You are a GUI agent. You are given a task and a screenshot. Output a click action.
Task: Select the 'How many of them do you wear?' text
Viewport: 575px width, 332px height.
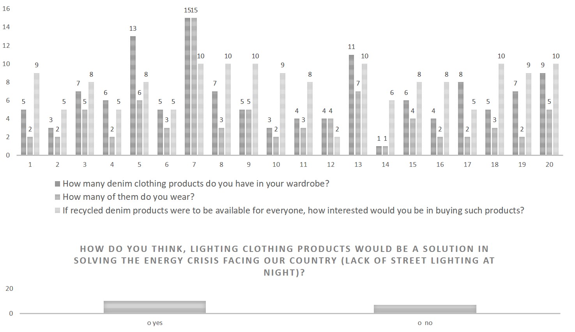coord(129,197)
